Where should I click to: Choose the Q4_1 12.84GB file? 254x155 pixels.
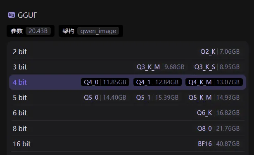[x=157, y=82]
